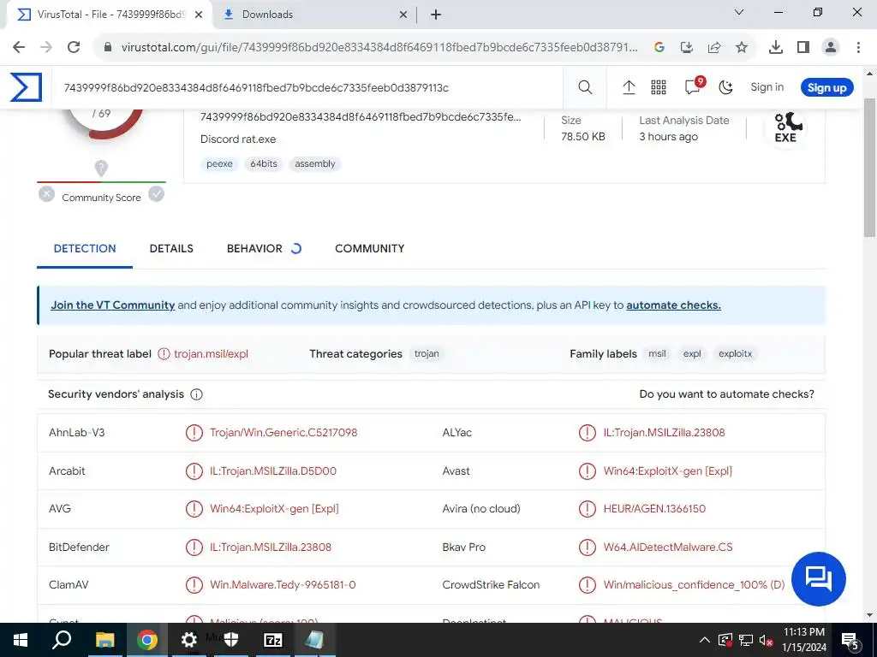Open Chrome three-dot menu
Screen dimensions: 877x657
coord(858,48)
